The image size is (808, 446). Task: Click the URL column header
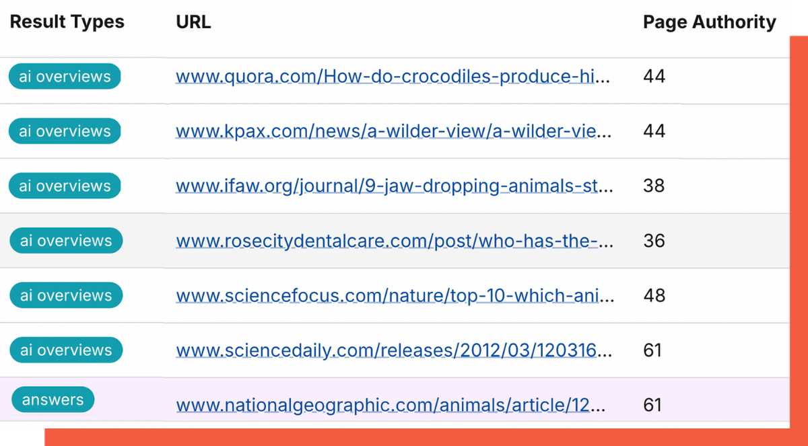(x=193, y=22)
